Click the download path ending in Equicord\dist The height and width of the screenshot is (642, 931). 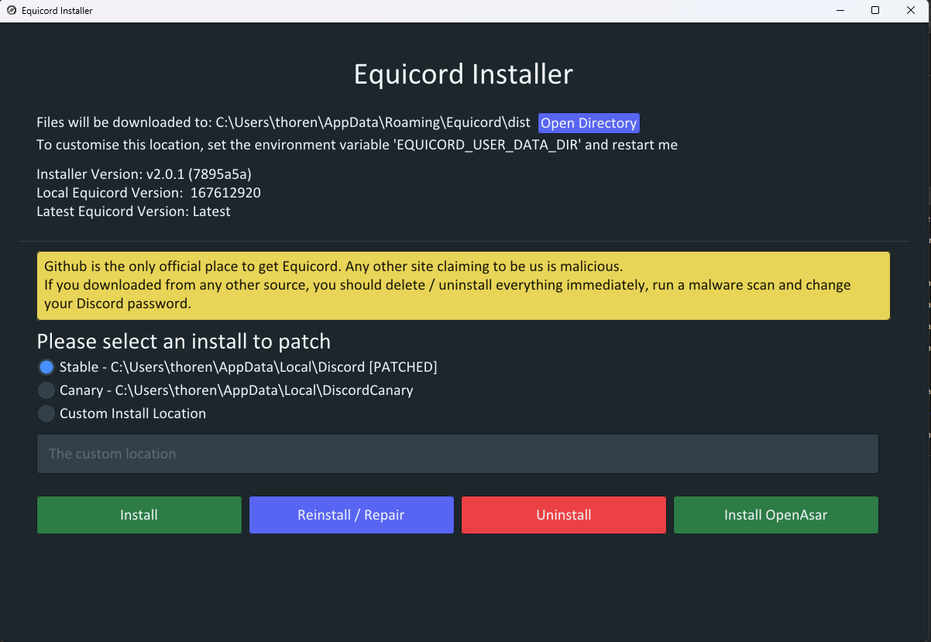[x=373, y=122]
